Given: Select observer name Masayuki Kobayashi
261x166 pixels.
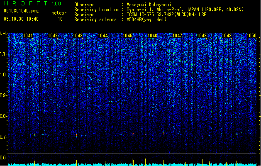Looking at the screenshot, I should [149, 5].
